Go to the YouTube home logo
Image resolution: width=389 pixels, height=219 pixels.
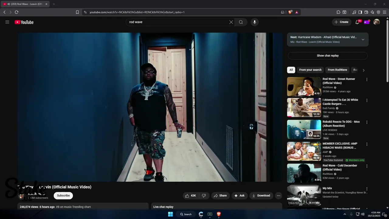[24, 22]
